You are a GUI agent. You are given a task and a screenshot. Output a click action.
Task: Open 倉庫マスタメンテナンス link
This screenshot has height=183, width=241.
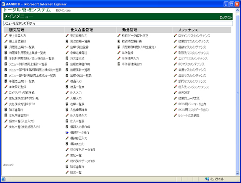click(x=192, y=70)
